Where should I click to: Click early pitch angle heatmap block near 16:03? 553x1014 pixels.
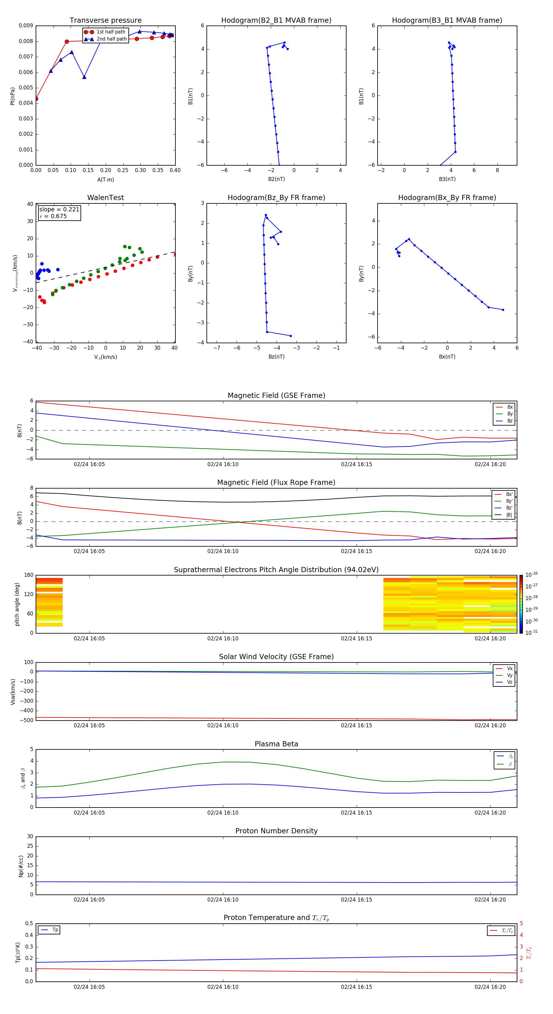49,602
